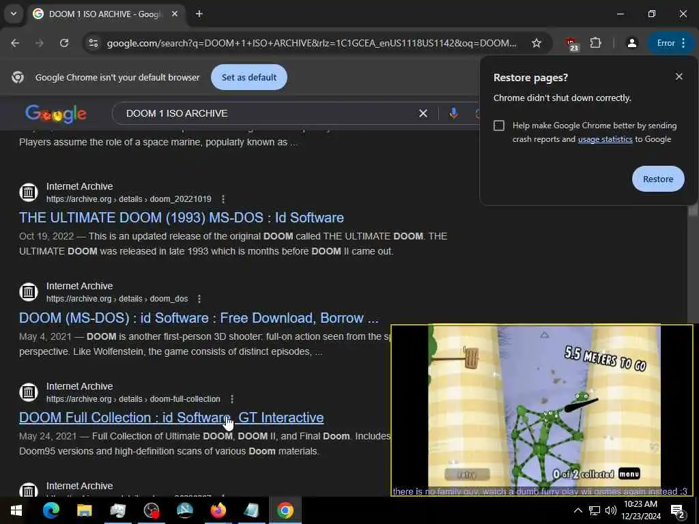The height and width of the screenshot is (524, 699).
Task: Close the Restore pages popup
Action: [x=679, y=76]
